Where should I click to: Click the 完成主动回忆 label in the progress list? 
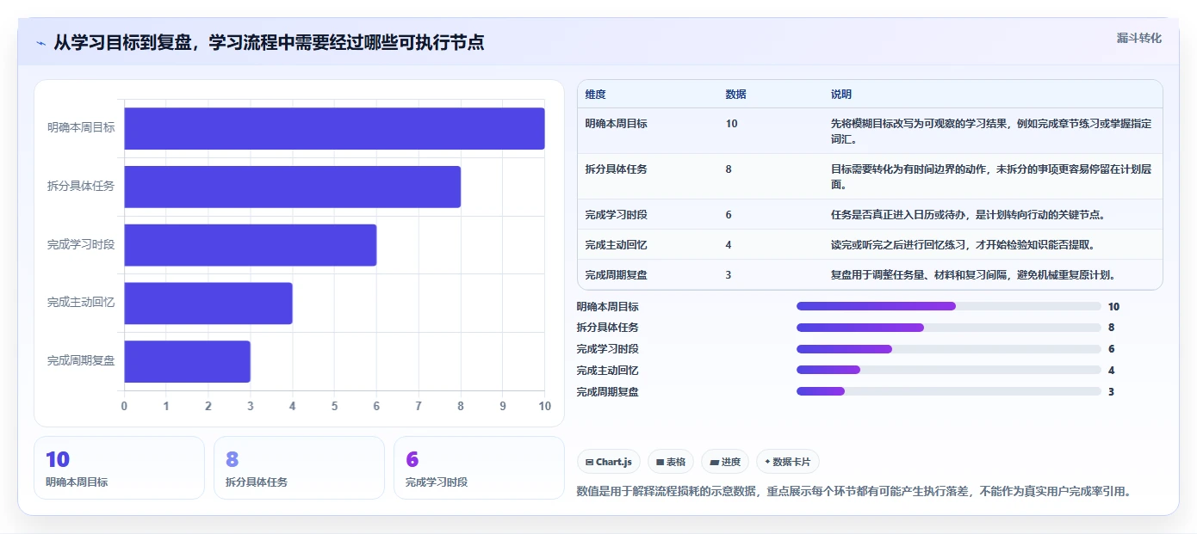[x=608, y=371]
